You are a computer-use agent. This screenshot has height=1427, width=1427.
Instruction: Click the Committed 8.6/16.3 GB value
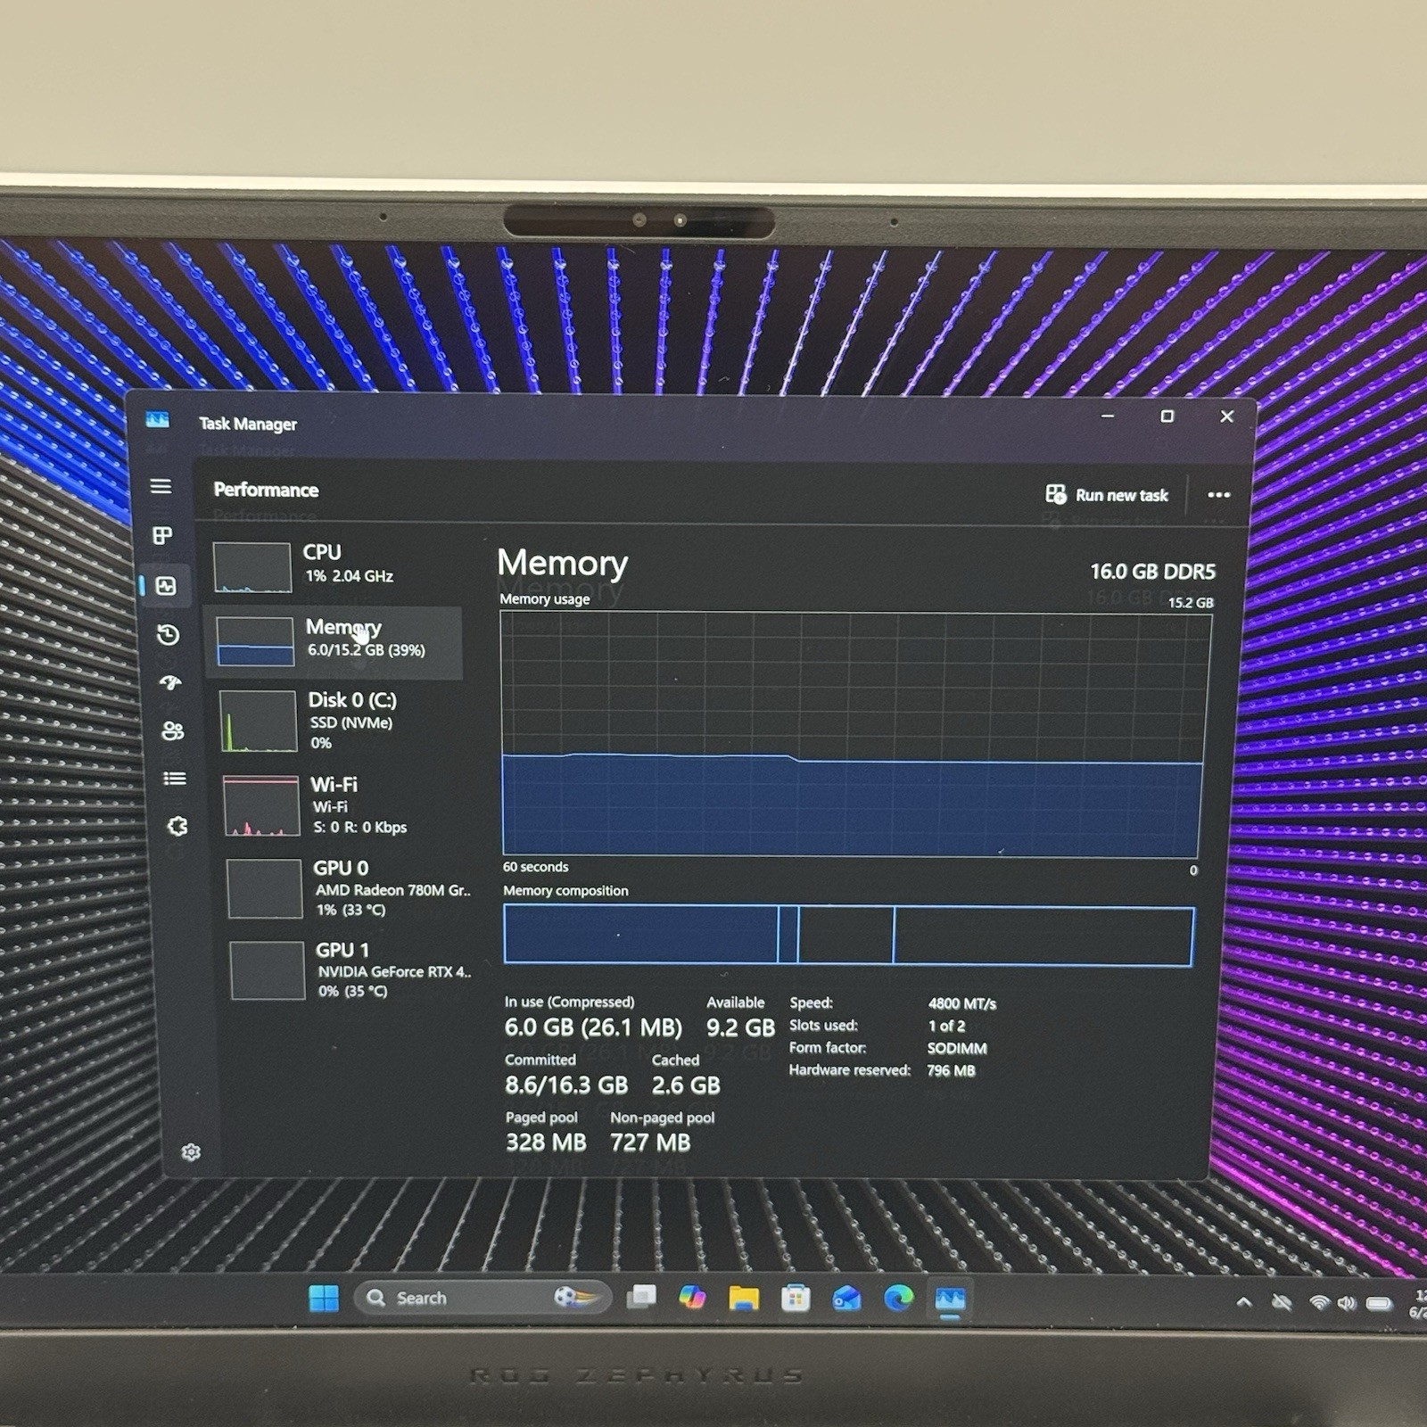[x=566, y=1085]
